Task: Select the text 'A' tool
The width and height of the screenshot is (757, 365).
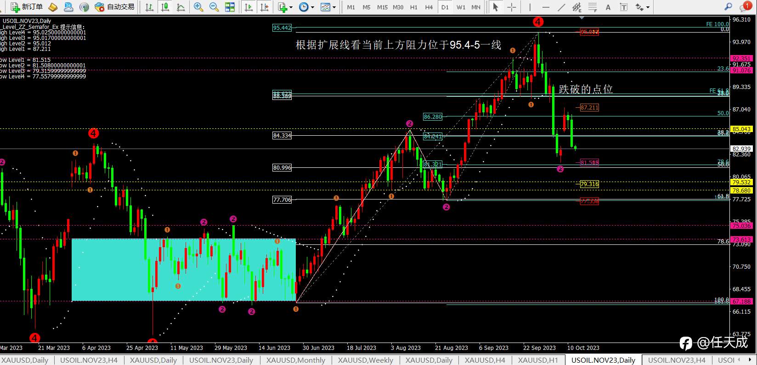Action: (x=608, y=7)
